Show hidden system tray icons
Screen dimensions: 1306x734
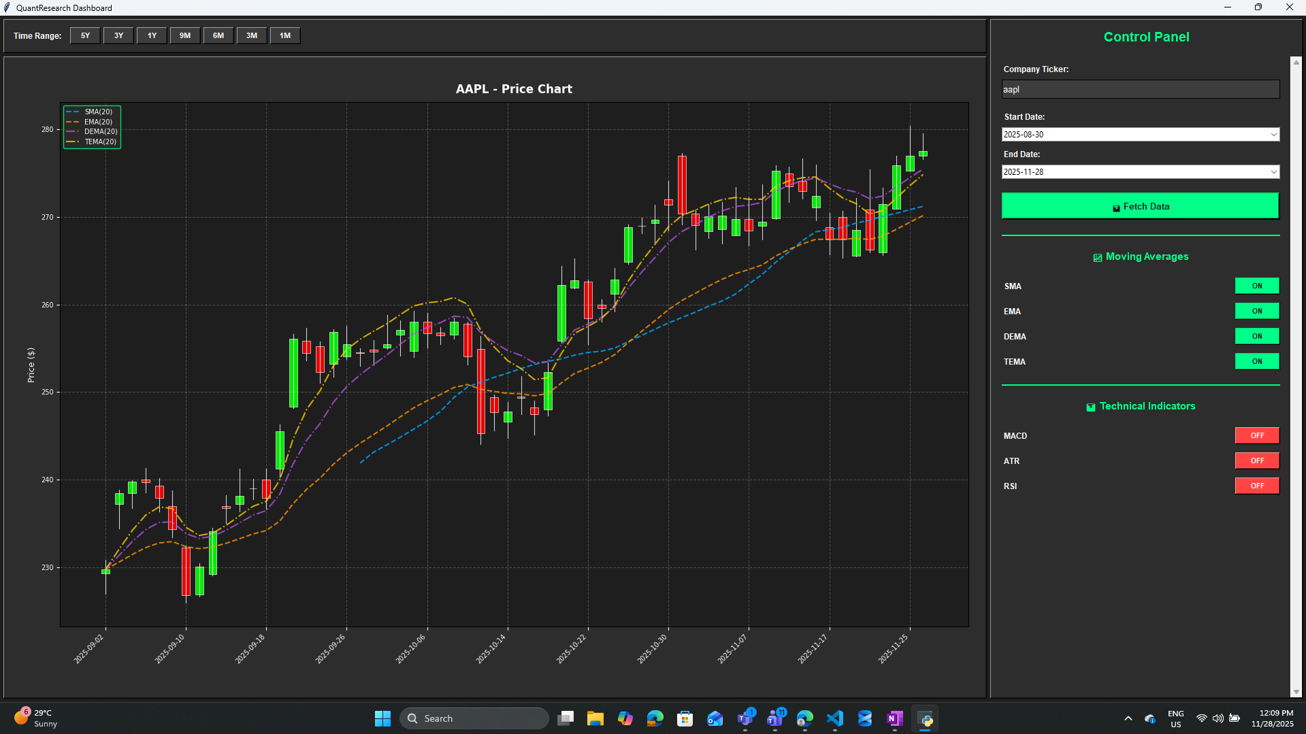(1128, 718)
